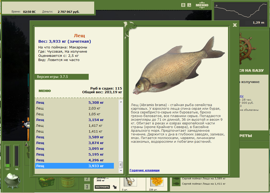Select the Лещ 3,154 кг row
The height and width of the screenshot is (193, 270).
pos(75,120)
